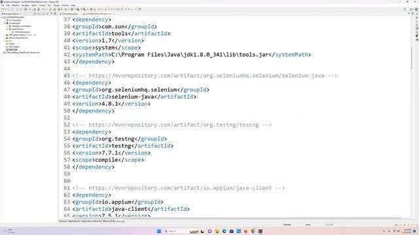The height and width of the screenshot is (235, 419).
Task: Open Microsoft Edge from the taskbar
Action: (x=224, y=231)
